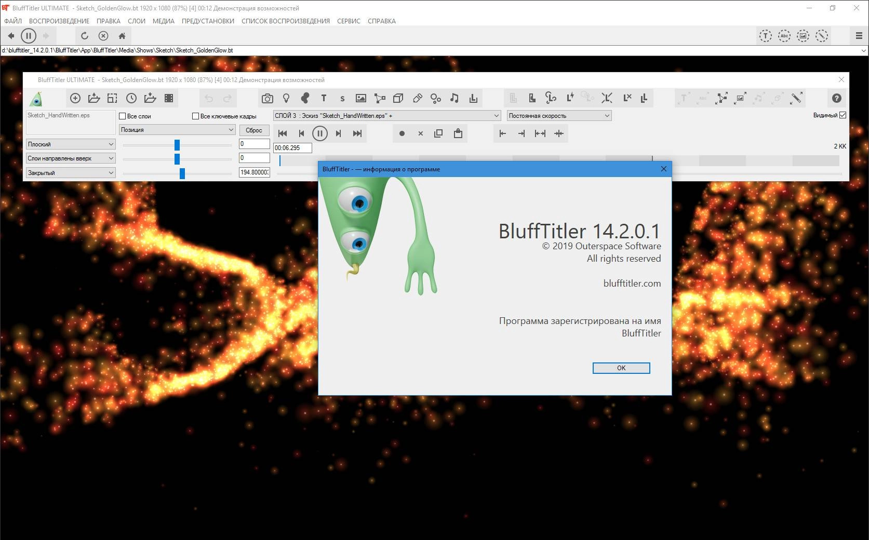Add a sketch layer with nodes icon
This screenshot has height=540, width=869.
tap(380, 98)
